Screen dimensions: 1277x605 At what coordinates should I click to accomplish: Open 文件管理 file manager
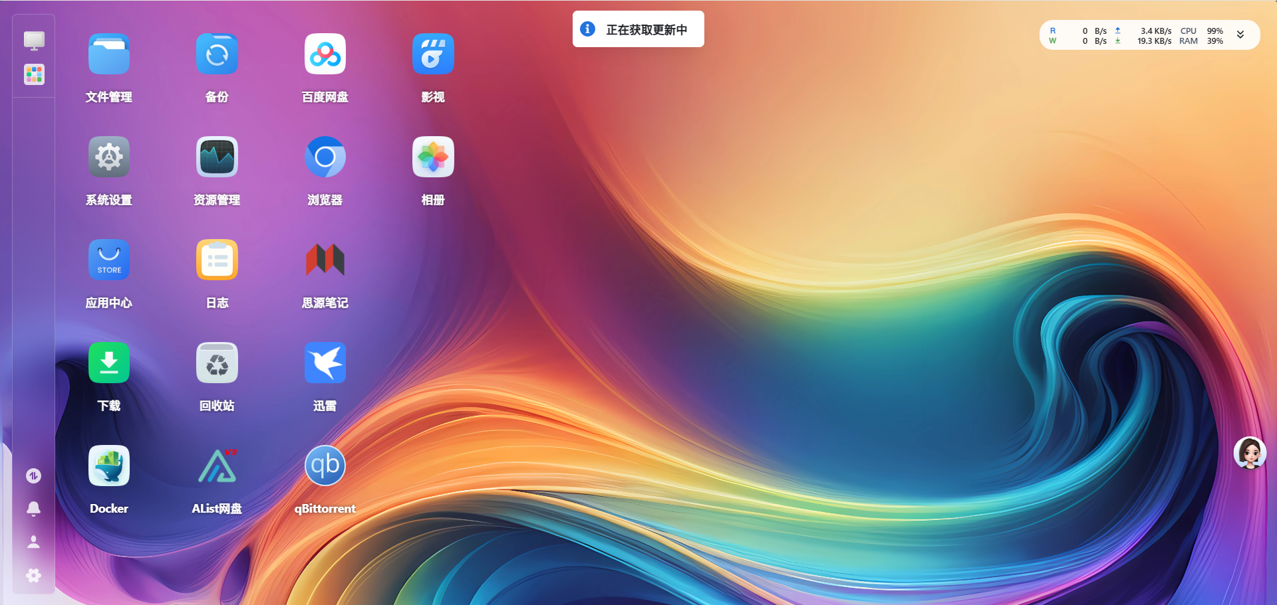108,54
